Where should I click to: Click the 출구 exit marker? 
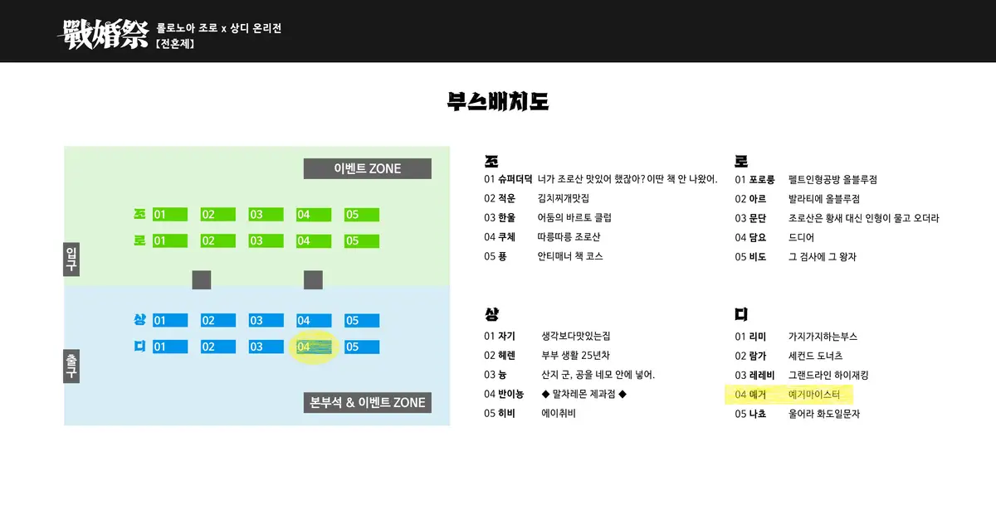pos(71,366)
